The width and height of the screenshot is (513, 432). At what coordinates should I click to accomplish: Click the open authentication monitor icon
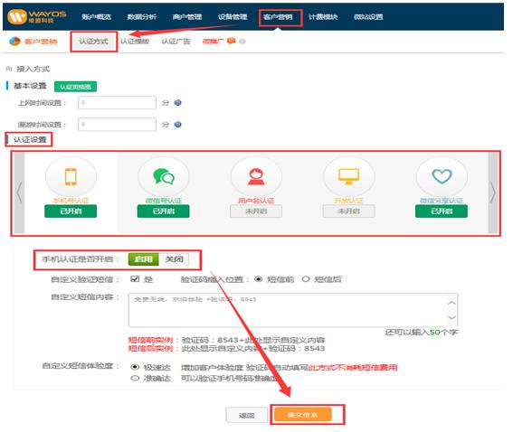pos(348,176)
